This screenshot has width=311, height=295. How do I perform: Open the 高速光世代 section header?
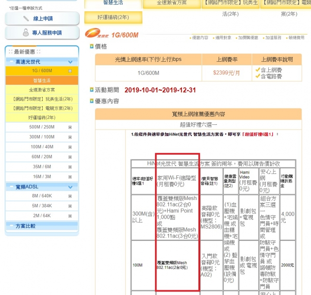pyautogui.click(x=42, y=62)
